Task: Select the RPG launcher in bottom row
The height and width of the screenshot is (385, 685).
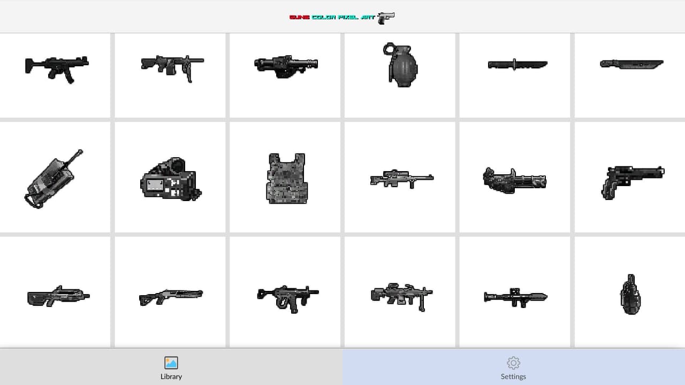Action: pos(516,292)
